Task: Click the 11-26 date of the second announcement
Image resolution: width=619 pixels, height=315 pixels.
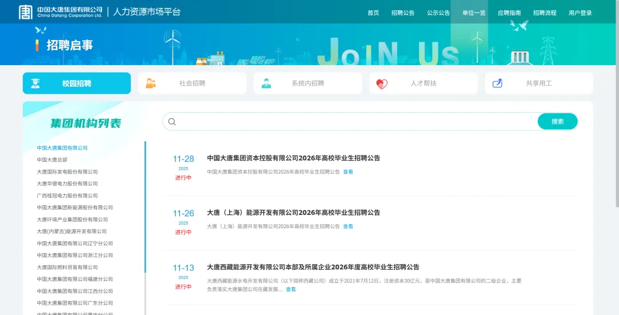Action: coord(183,213)
